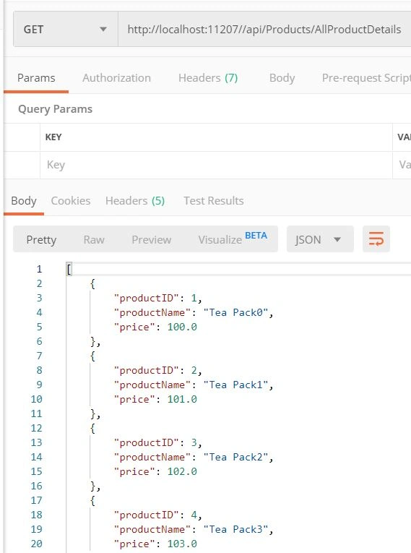Switch to the Authorization tab
This screenshot has height=553, width=411.
(x=117, y=78)
